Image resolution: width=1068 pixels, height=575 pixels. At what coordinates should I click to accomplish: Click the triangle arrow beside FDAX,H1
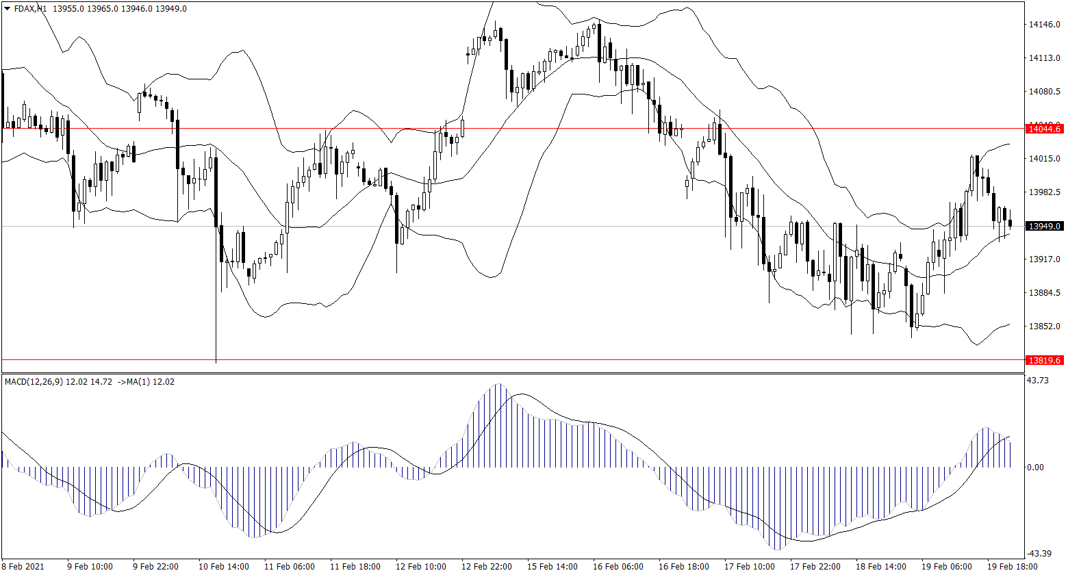coord(8,9)
